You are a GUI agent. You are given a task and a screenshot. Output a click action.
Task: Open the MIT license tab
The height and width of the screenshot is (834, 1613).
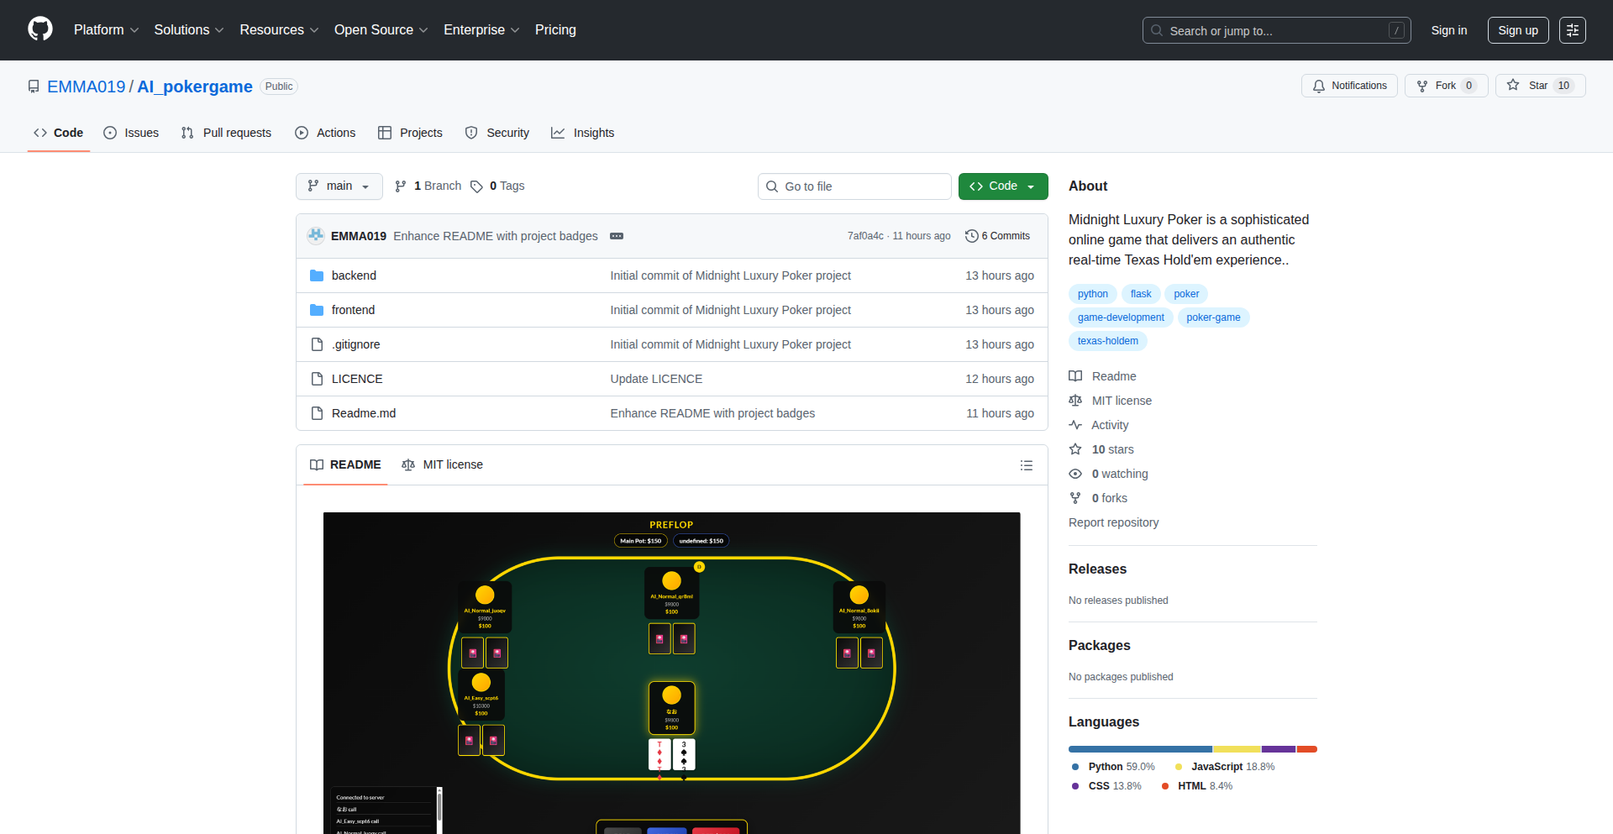(x=443, y=464)
